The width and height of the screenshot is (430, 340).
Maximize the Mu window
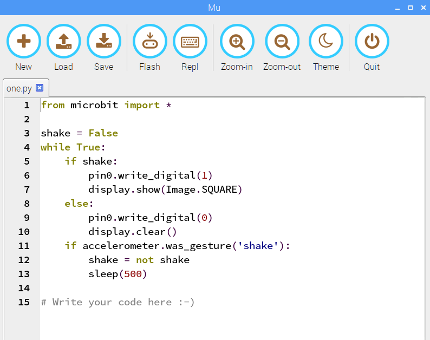tap(409, 8)
